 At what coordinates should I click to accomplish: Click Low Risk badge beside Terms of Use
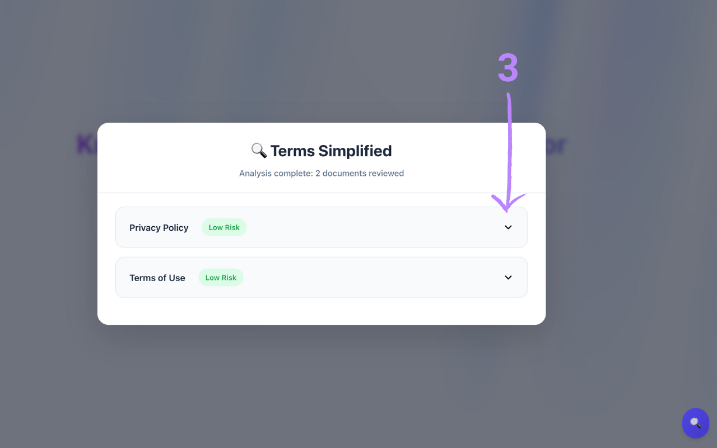point(221,278)
